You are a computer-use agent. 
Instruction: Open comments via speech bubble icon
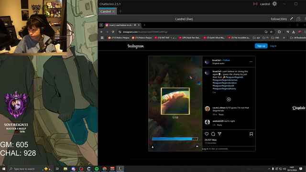[213, 134]
